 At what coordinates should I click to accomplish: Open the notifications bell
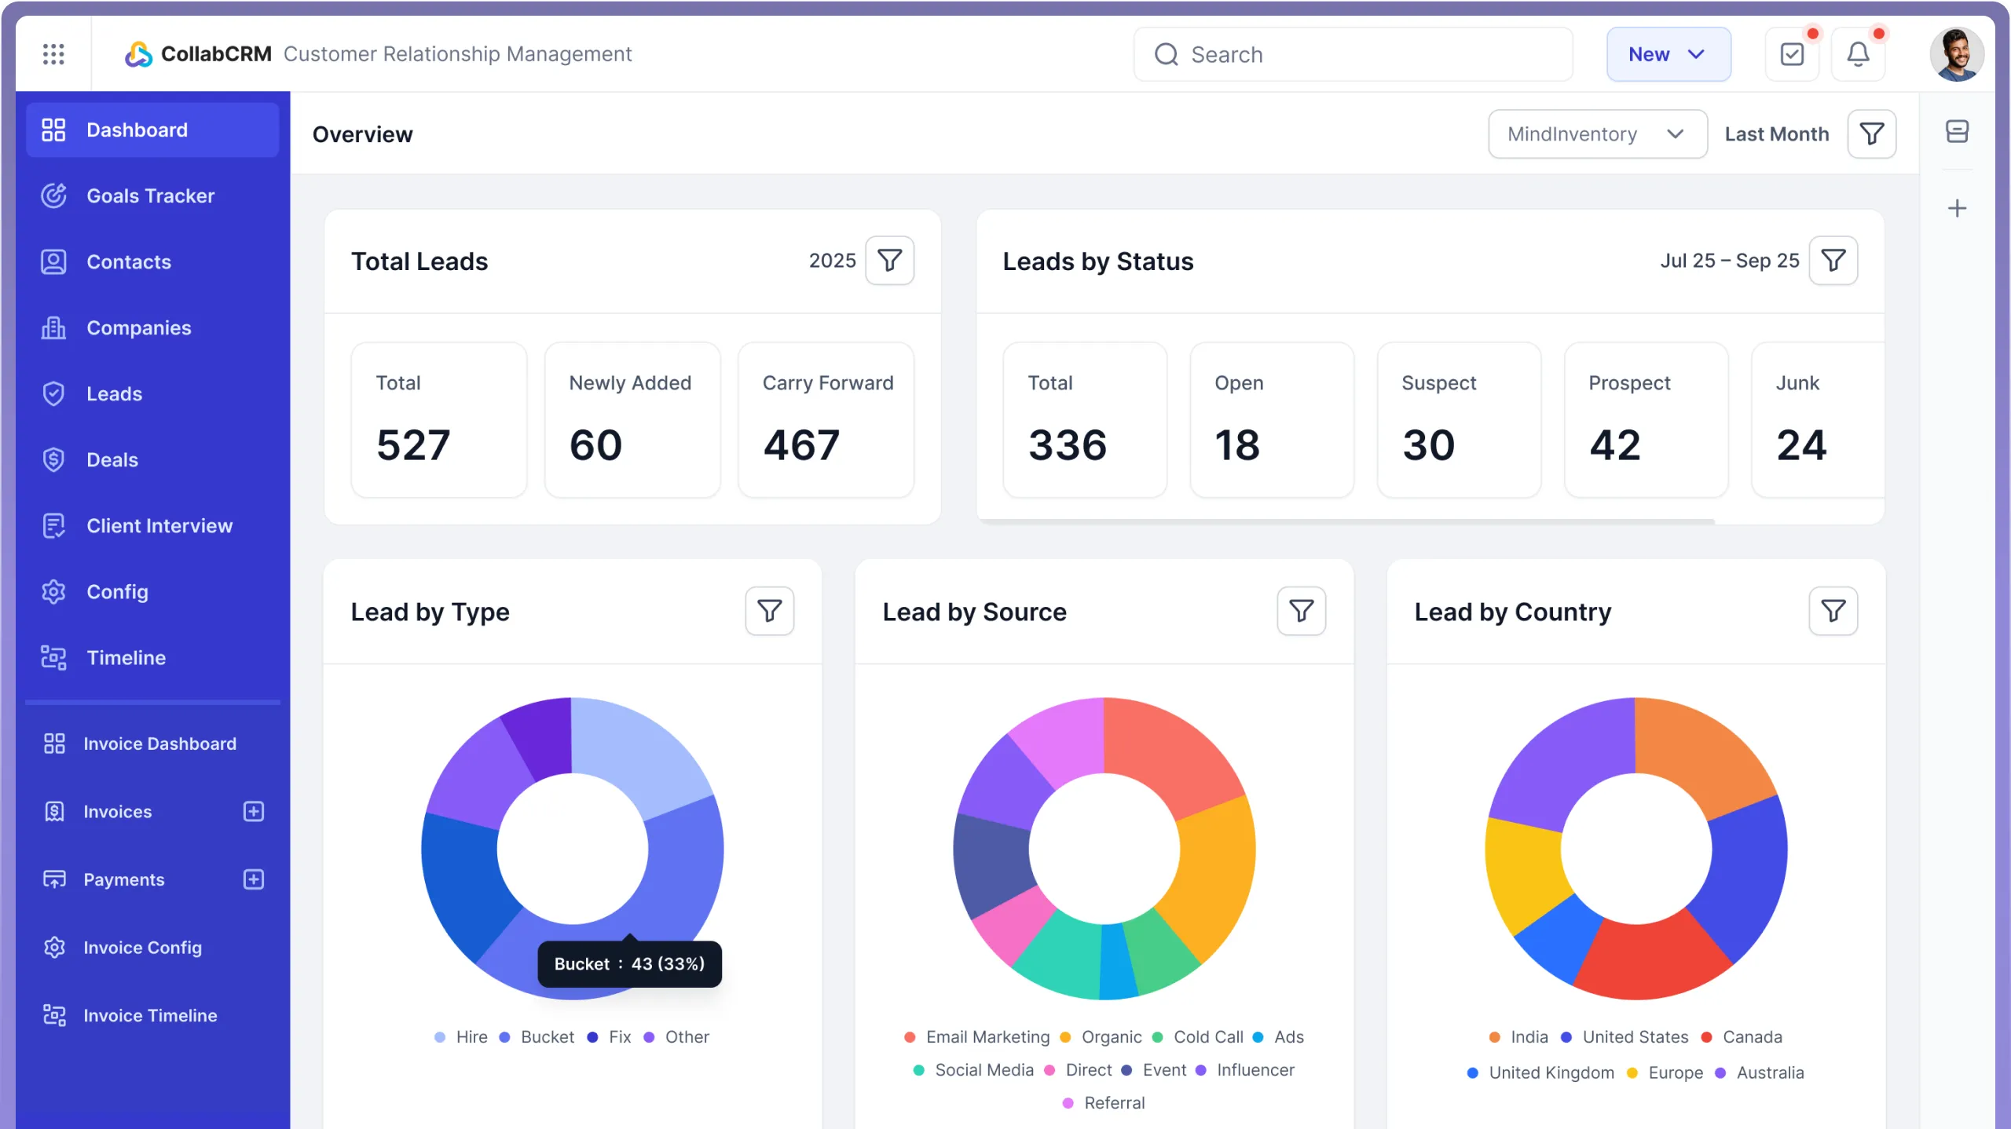click(1859, 53)
